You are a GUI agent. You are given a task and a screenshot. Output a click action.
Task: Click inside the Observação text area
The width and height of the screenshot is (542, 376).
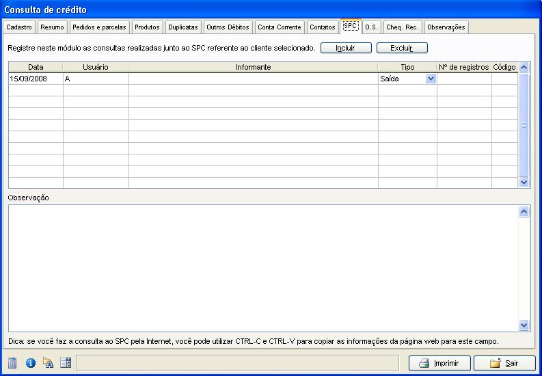pyautogui.click(x=263, y=268)
